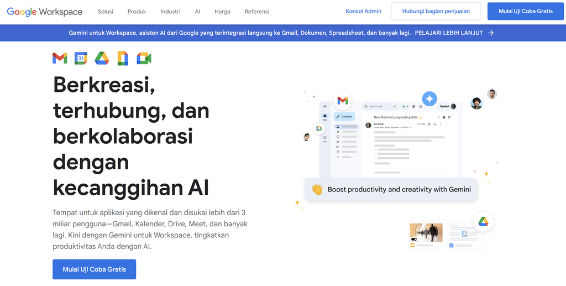Star the Gio Patel email
Screen dimensions: 566x286
429,124
